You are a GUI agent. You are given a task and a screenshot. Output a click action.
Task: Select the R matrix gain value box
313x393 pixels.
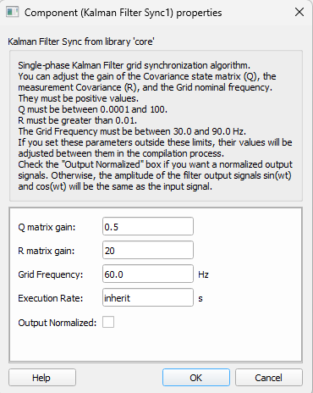[148, 250]
